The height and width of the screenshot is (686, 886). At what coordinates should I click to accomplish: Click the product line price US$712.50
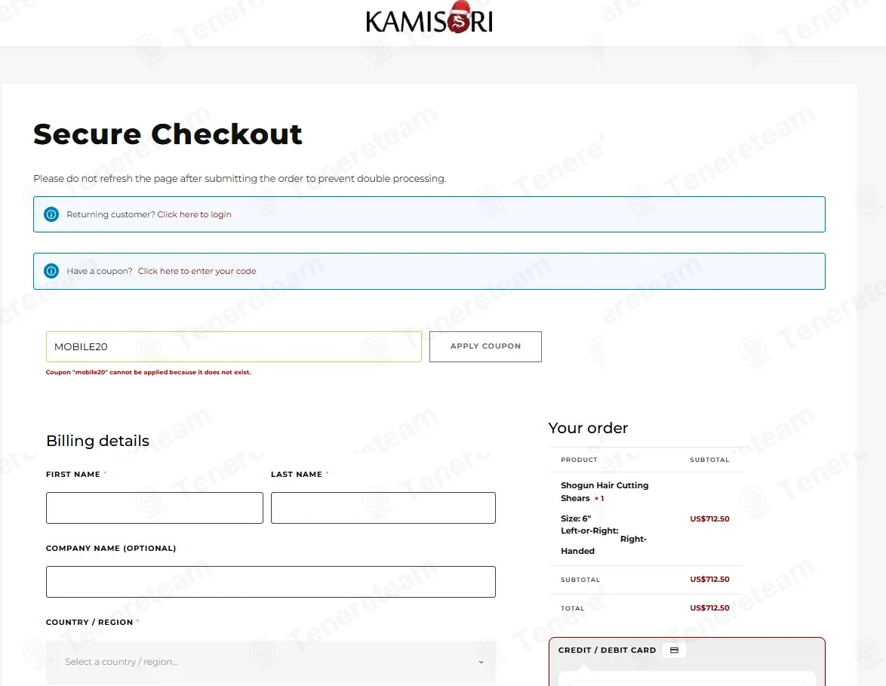(709, 518)
